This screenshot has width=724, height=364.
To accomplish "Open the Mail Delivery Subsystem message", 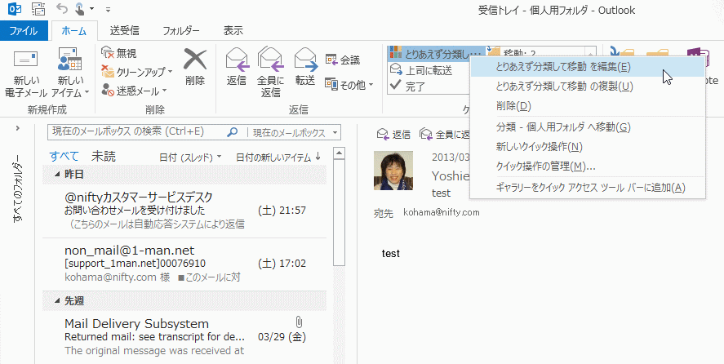I will click(184, 337).
